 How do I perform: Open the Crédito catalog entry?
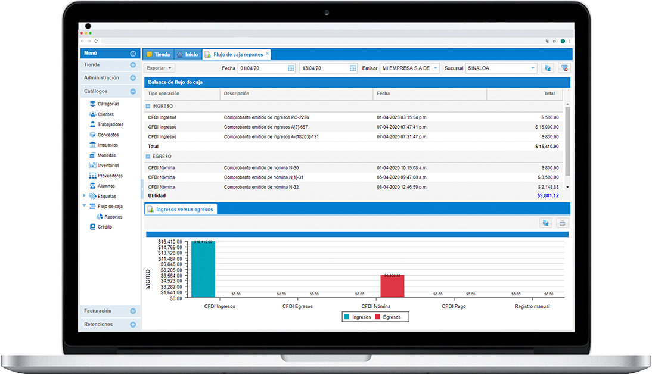pyautogui.click(x=104, y=227)
